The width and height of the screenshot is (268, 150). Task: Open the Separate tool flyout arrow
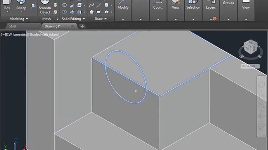pos(85,12)
